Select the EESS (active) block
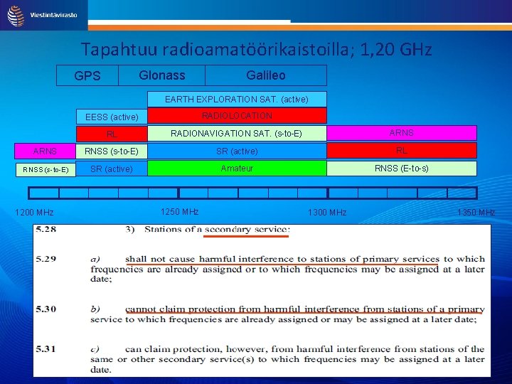Viewport: 512px width, 384px height. [112, 117]
